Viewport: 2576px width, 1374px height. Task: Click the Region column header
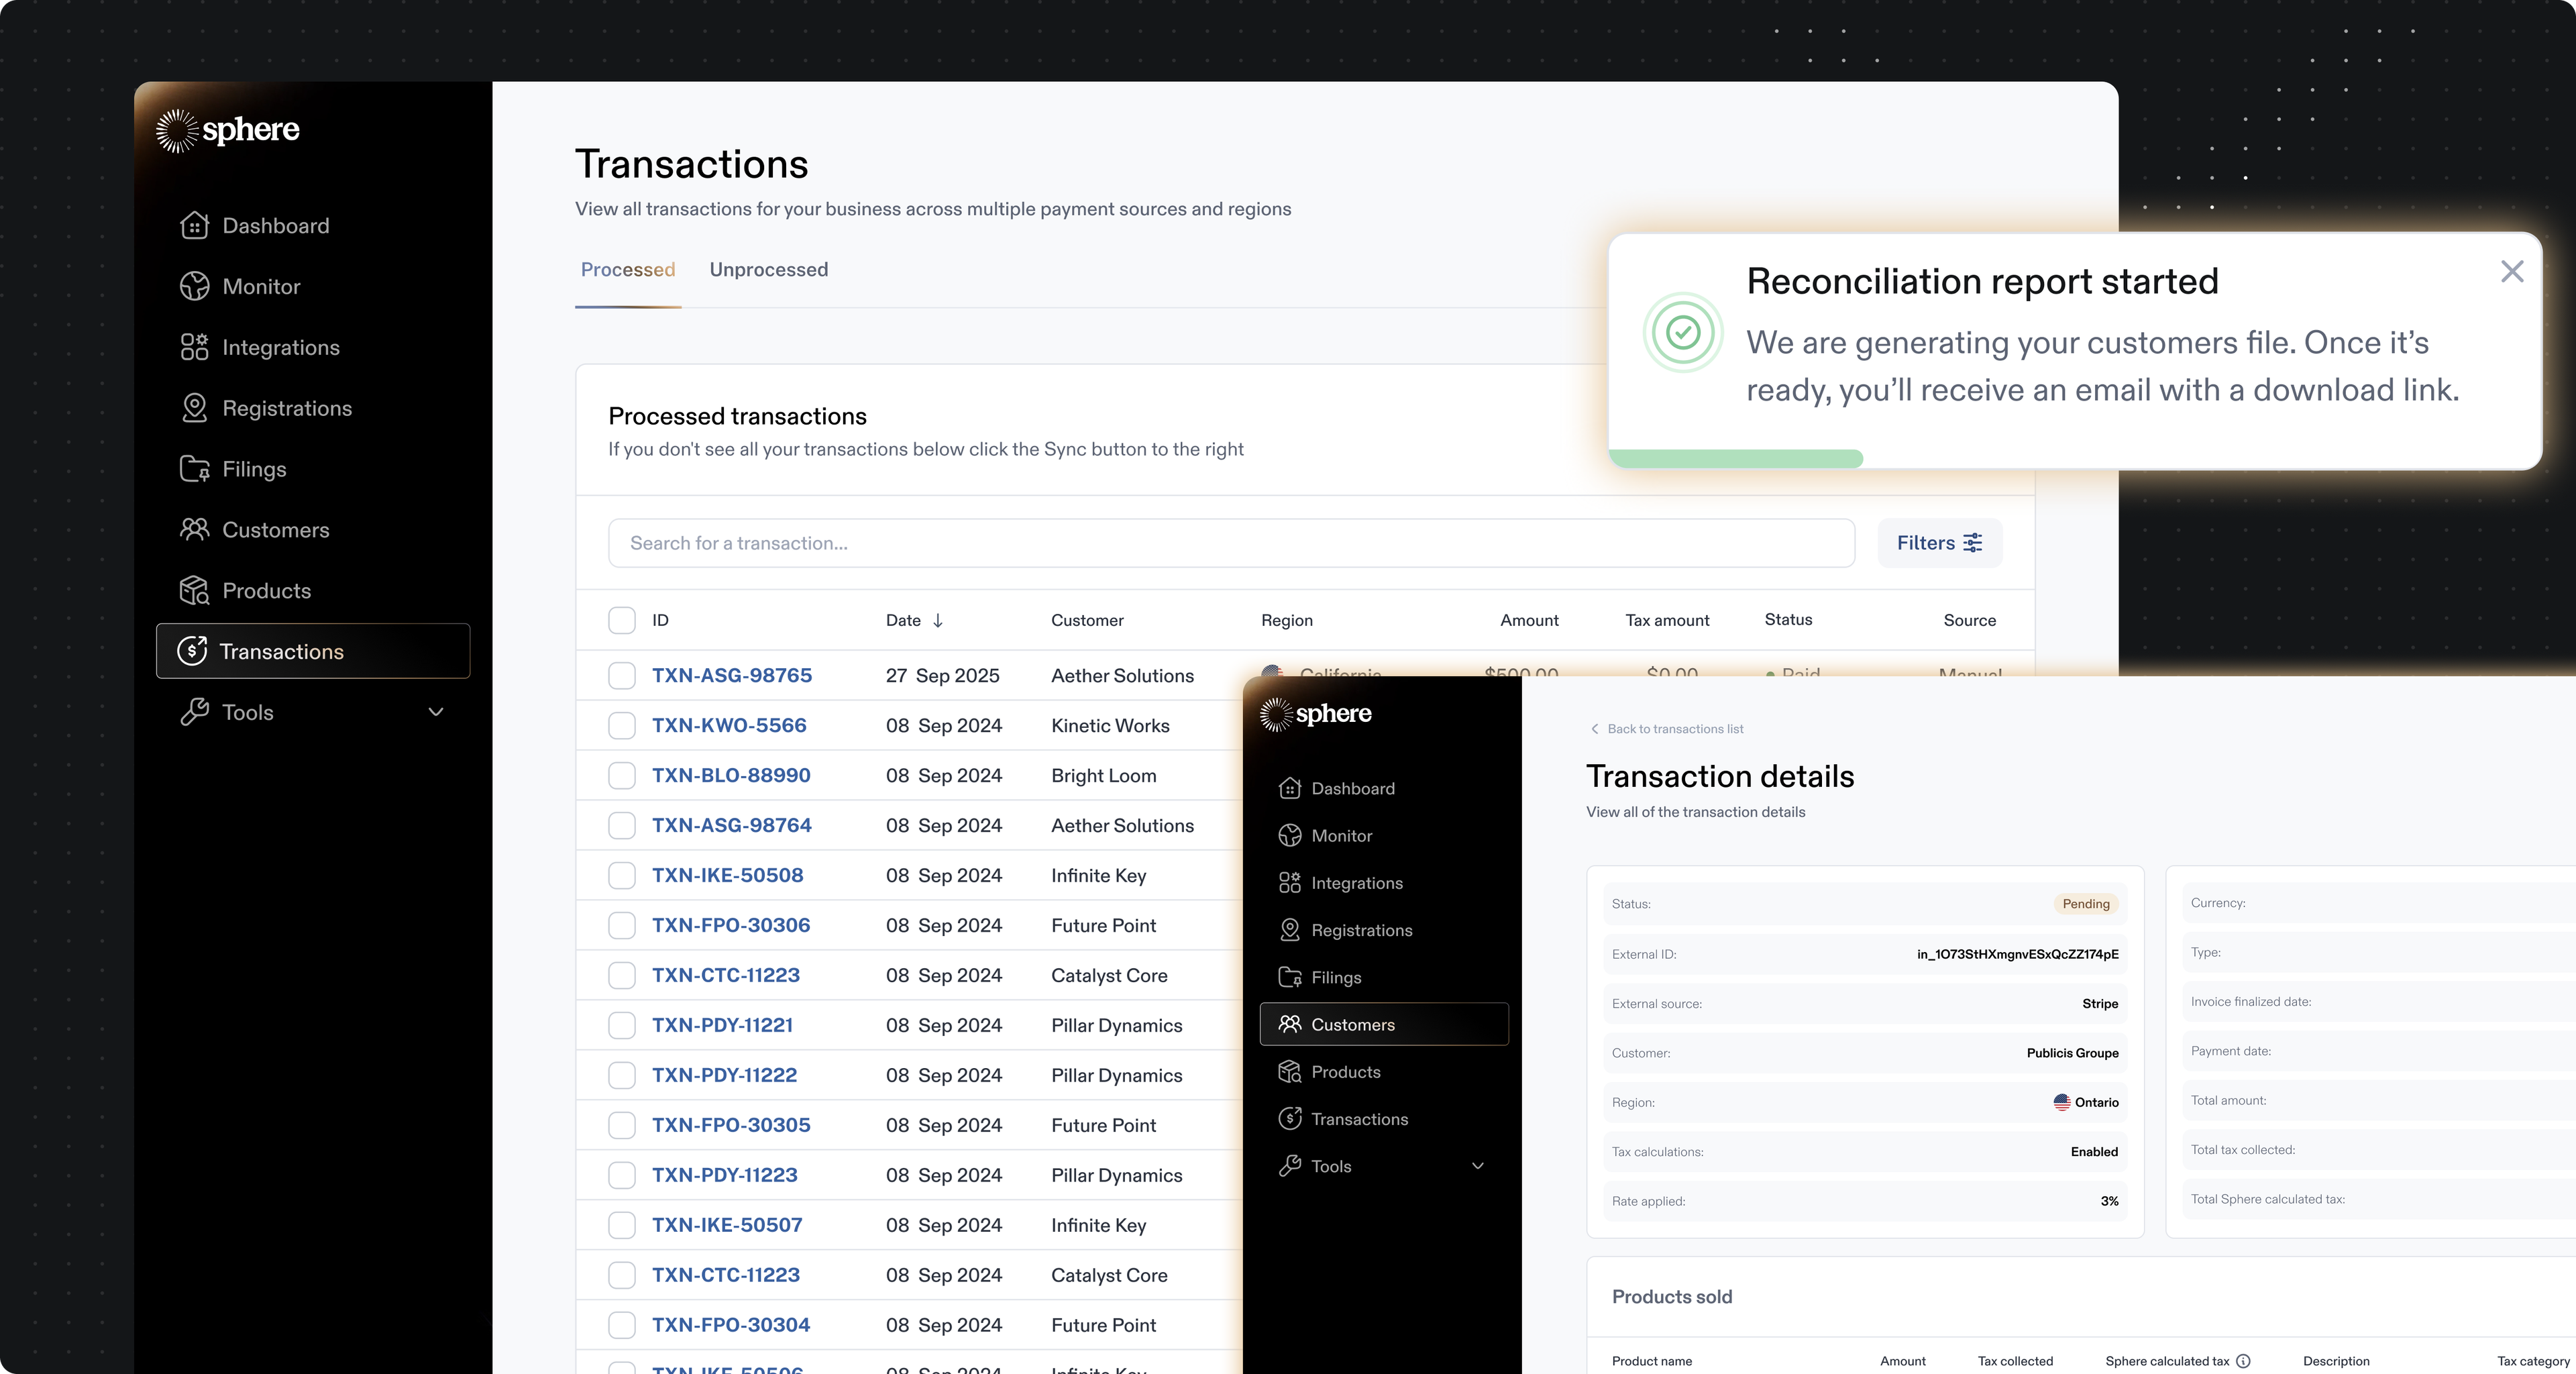[1287, 620]
